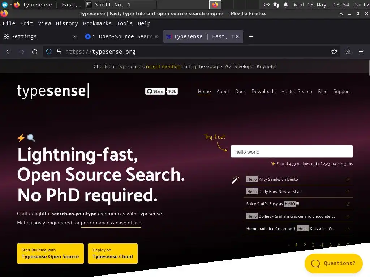This screenshot has width=370, height=277.
Task: Open Firefox hamburger application menu
Action: point(361,52)
